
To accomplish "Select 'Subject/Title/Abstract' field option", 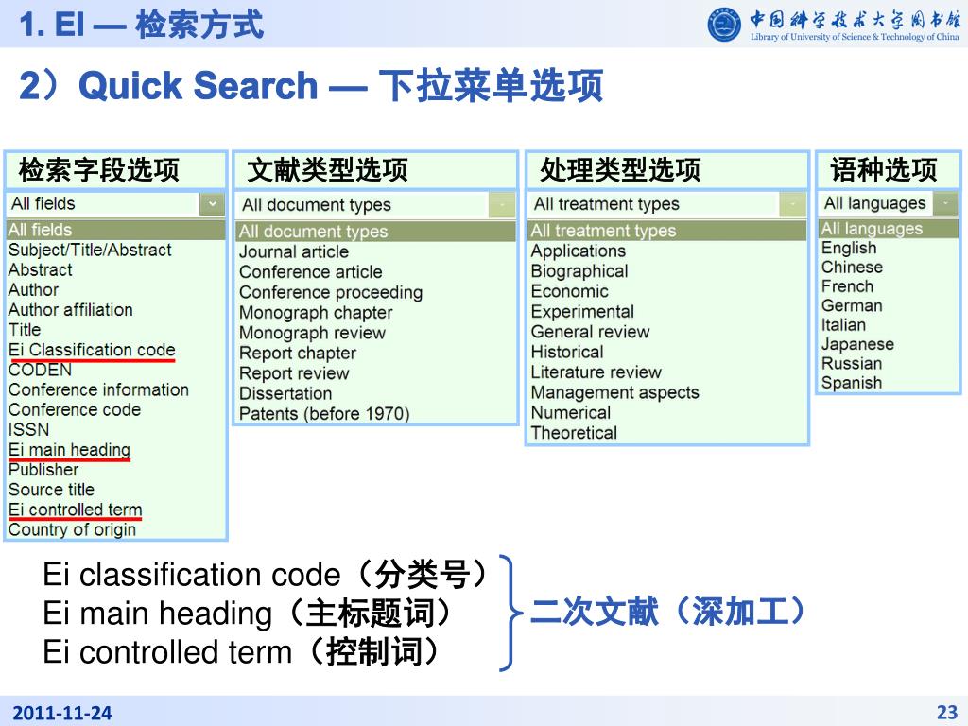I will point(90,250).
